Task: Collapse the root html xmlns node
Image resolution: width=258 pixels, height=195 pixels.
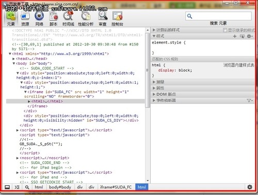Action: coord(10,54)
